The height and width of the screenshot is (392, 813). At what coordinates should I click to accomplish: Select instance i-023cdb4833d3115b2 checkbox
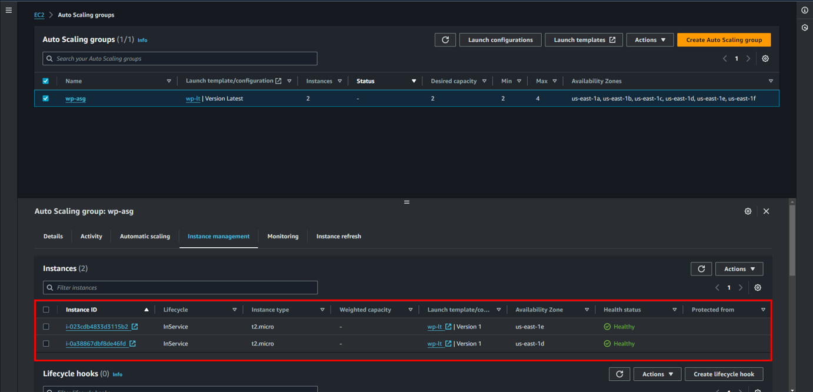pyautogui.click(x=46, y=327)
